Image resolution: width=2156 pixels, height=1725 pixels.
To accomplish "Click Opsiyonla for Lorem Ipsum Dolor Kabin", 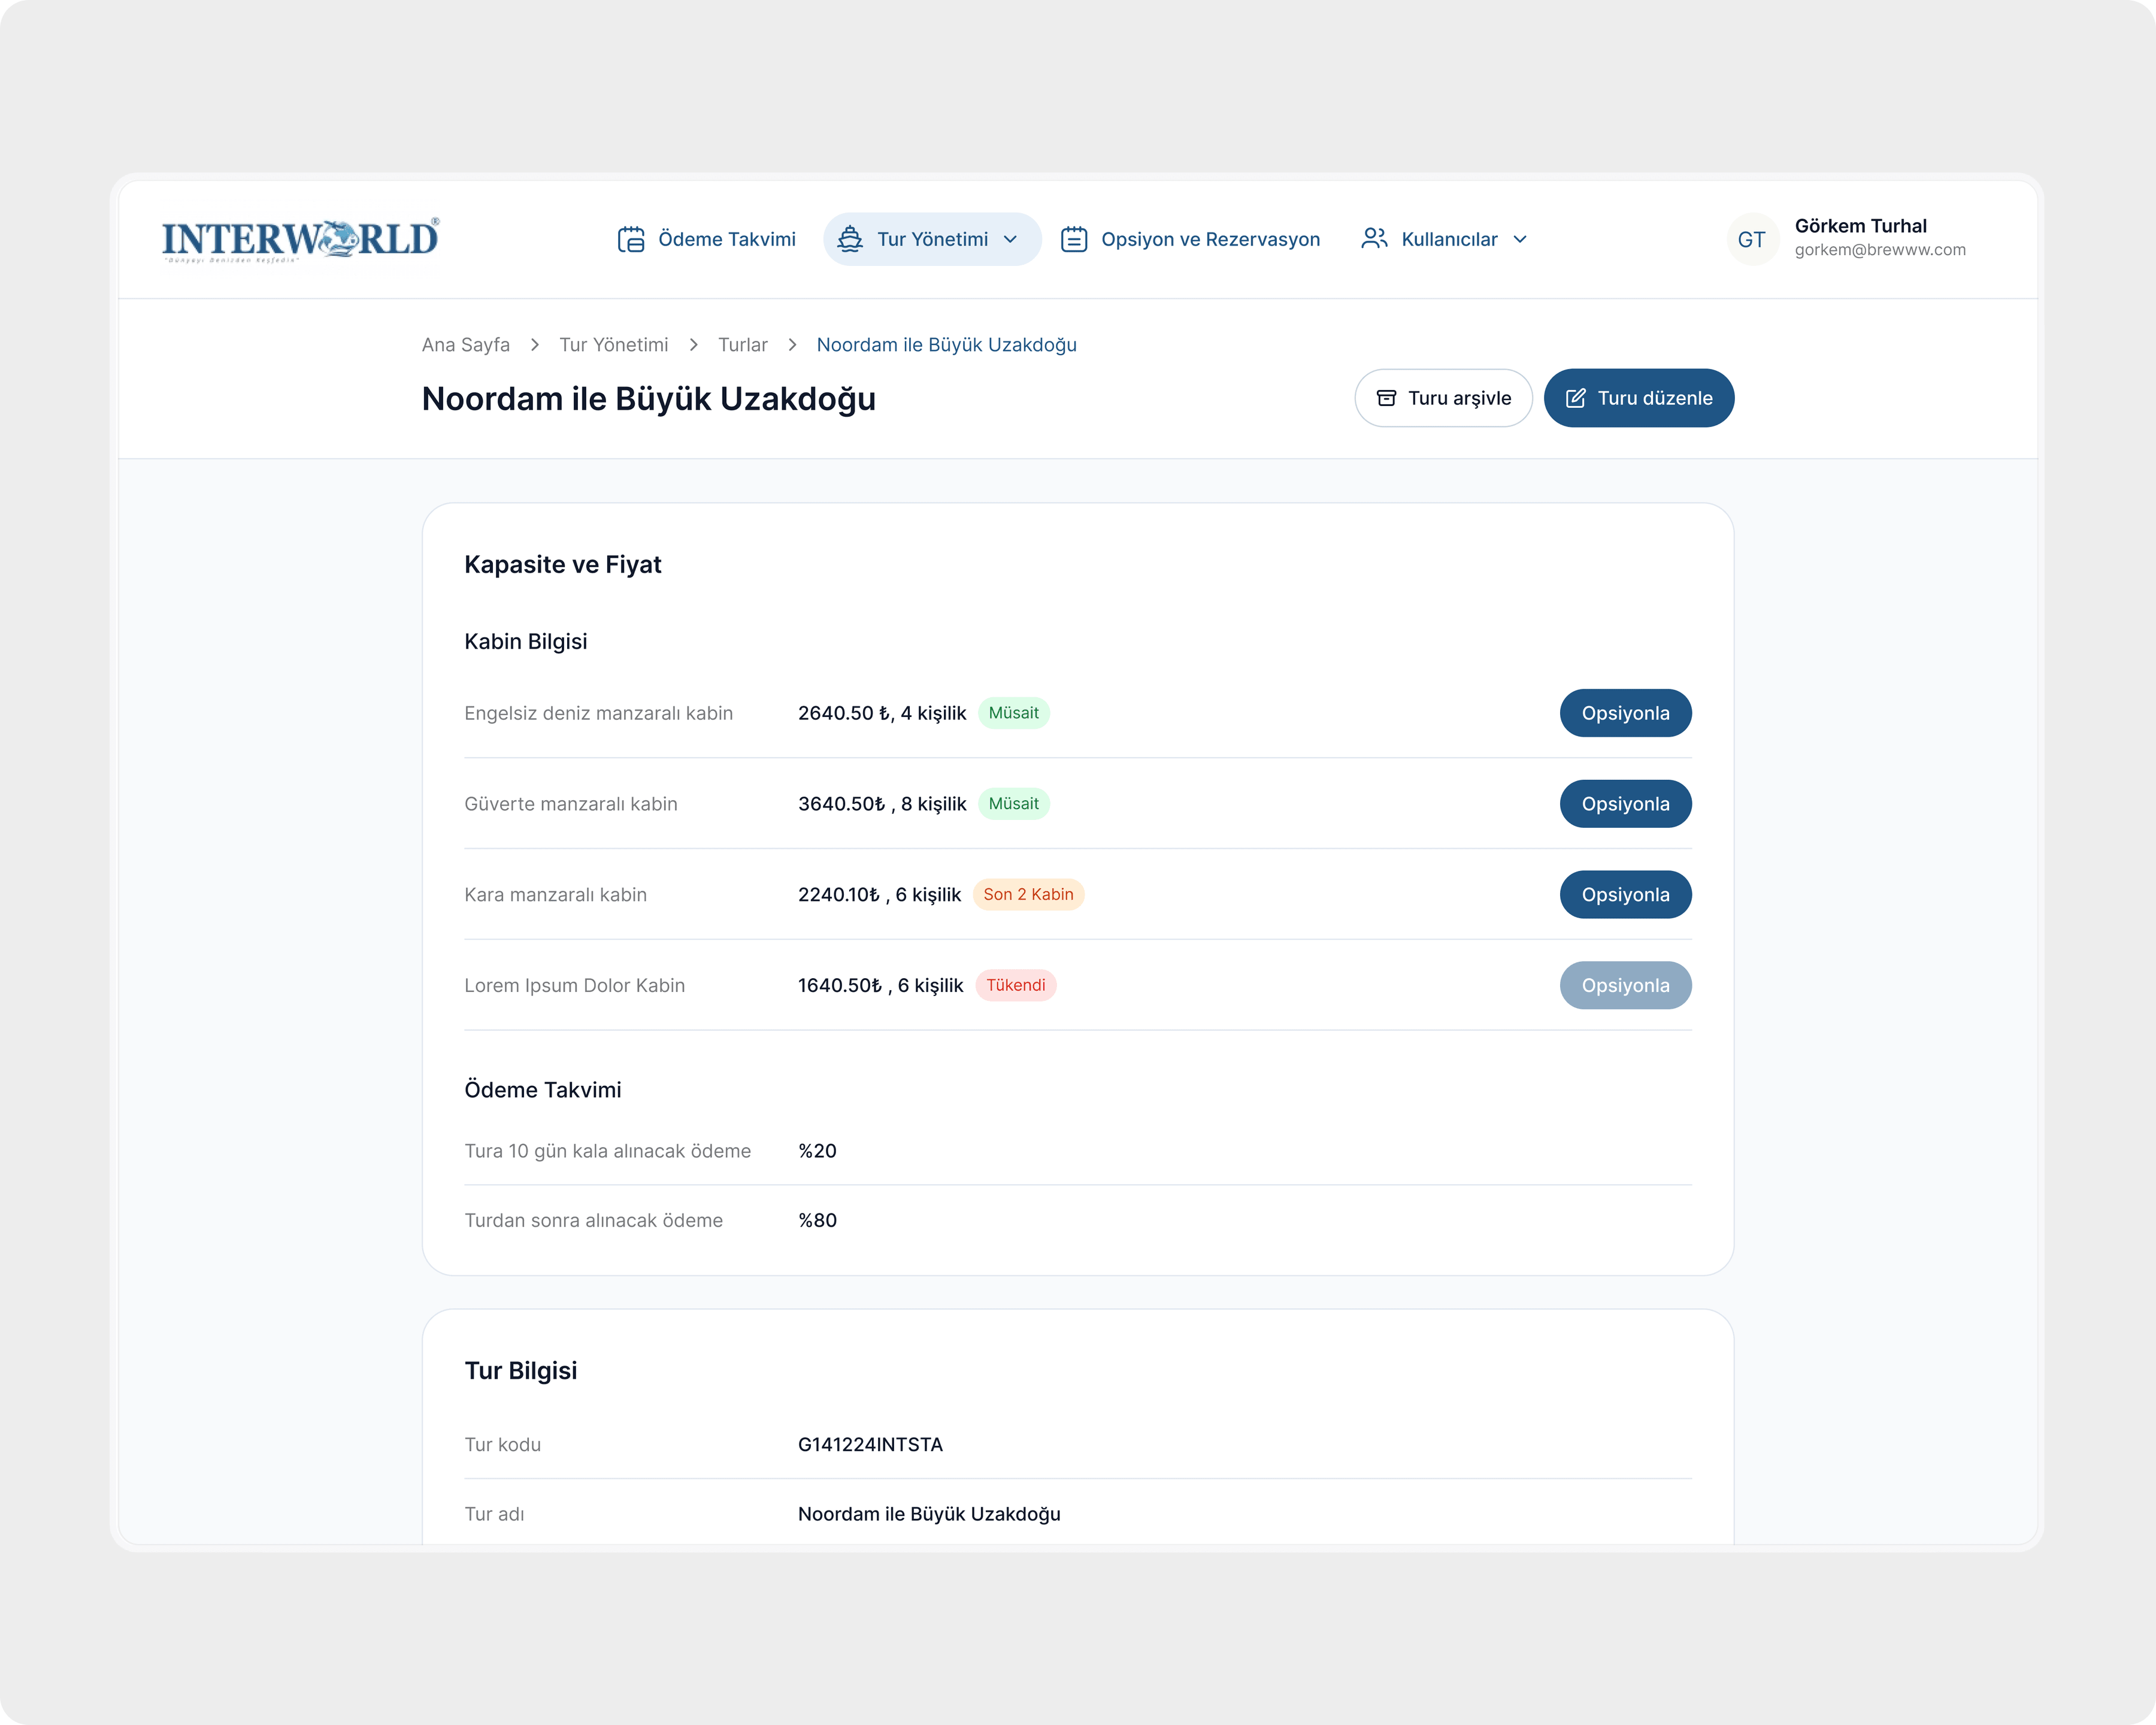I will pyautogui.click(x=1626, y=986).
